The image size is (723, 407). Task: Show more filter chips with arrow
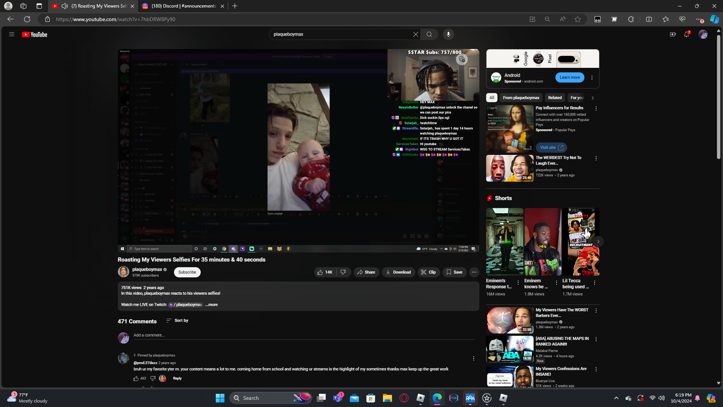coord(593,98)
